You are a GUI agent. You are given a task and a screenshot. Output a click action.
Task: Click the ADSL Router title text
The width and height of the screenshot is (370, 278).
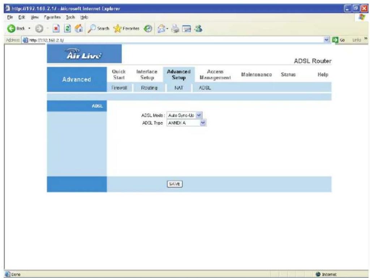(313, 61)
